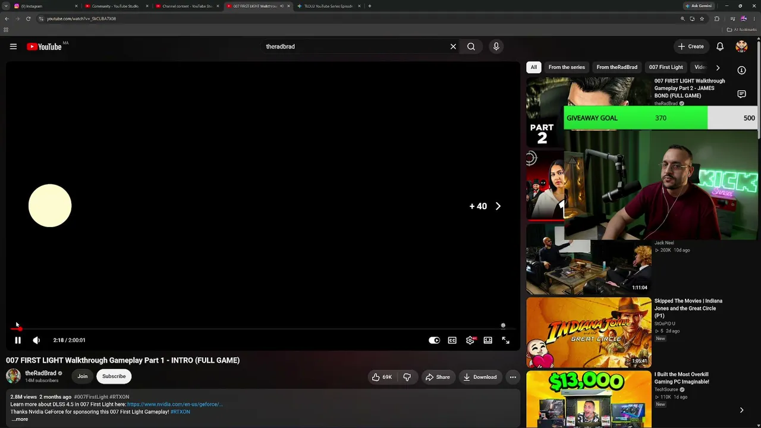Expand the description with ...more
Viewport: 761px width, 428px height.
pyautogui.click(x=20, y=419)
